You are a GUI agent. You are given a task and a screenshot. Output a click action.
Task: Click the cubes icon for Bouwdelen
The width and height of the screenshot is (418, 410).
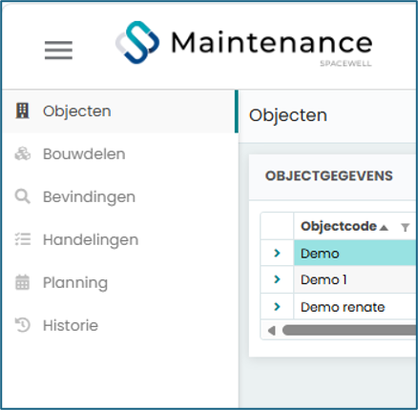pos(23,154)
